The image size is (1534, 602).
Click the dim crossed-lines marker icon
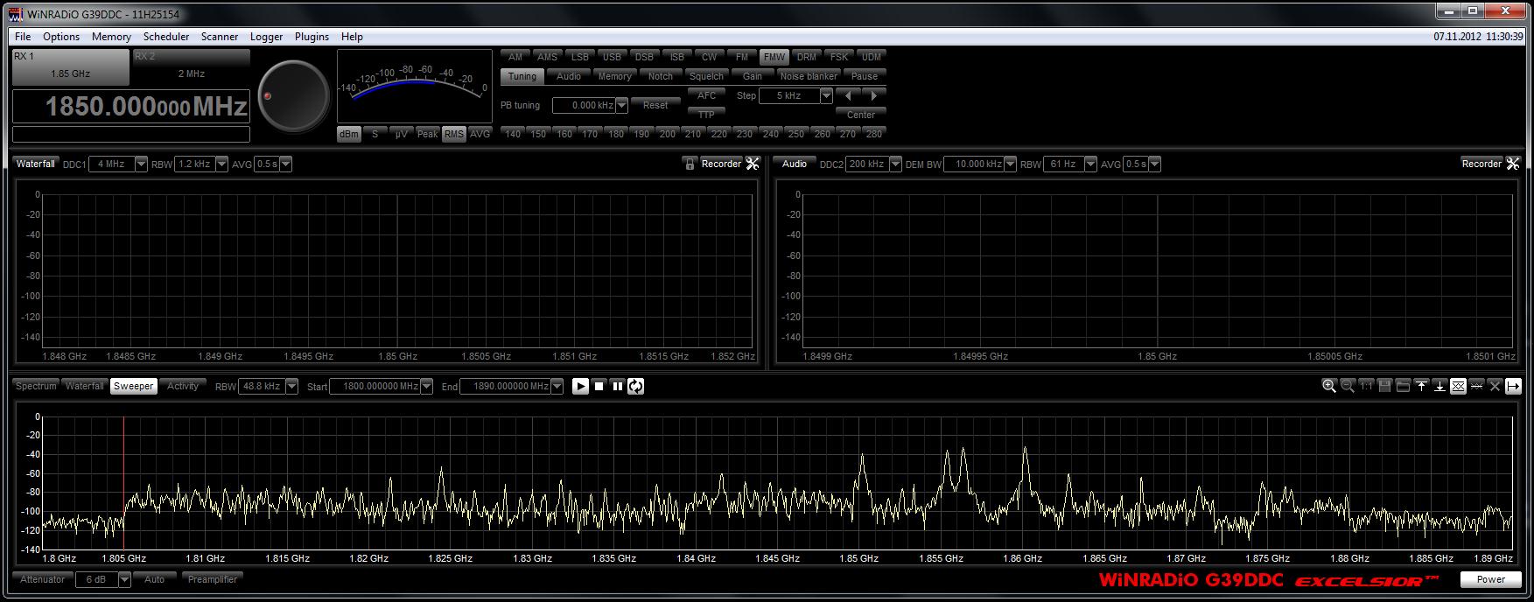pos(1476,386)
